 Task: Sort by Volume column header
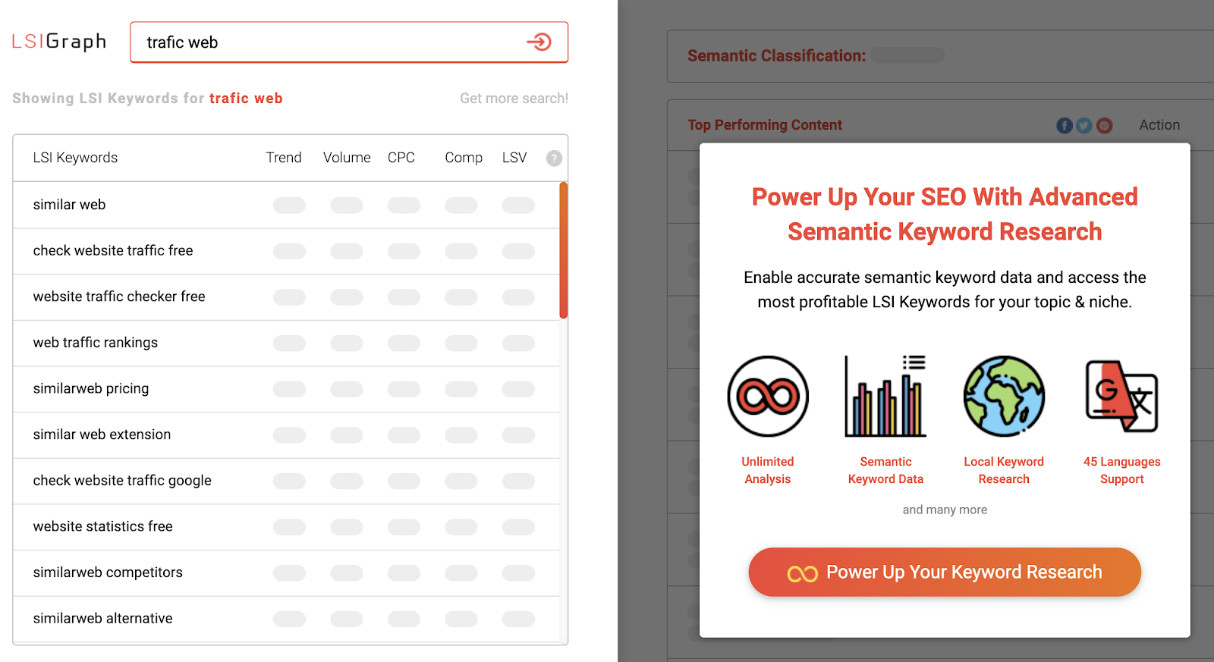[x=347, y=158]
